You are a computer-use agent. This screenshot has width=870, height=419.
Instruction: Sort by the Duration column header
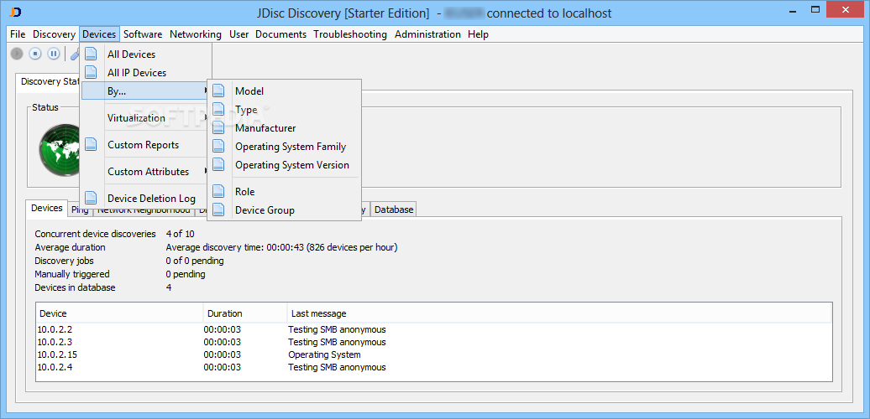pyautogui.click(x=245, y=313)
